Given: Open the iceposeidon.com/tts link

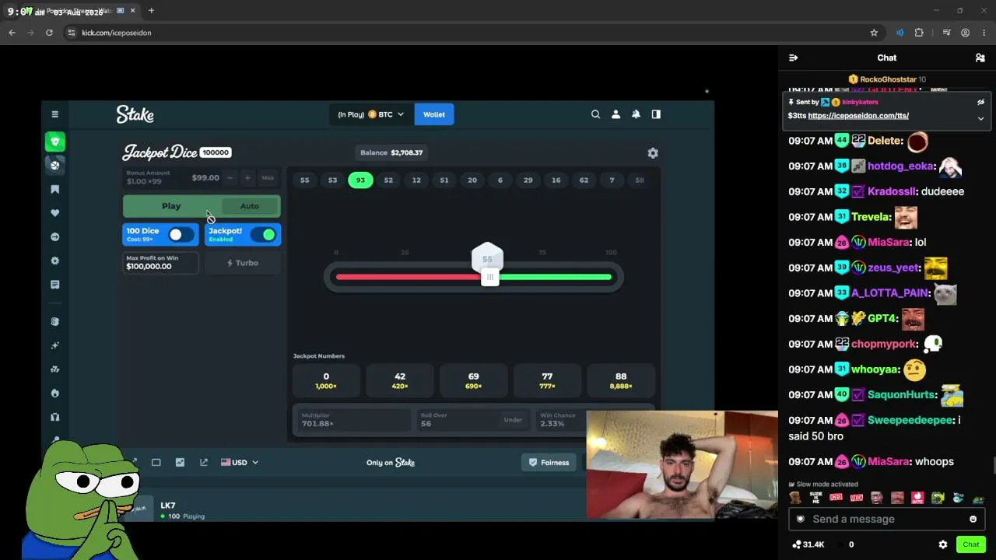Looking at the screenshot, I should coord(858,116).
